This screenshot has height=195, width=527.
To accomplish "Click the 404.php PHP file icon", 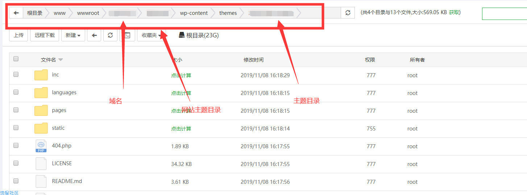I will [x=41, y=146].
